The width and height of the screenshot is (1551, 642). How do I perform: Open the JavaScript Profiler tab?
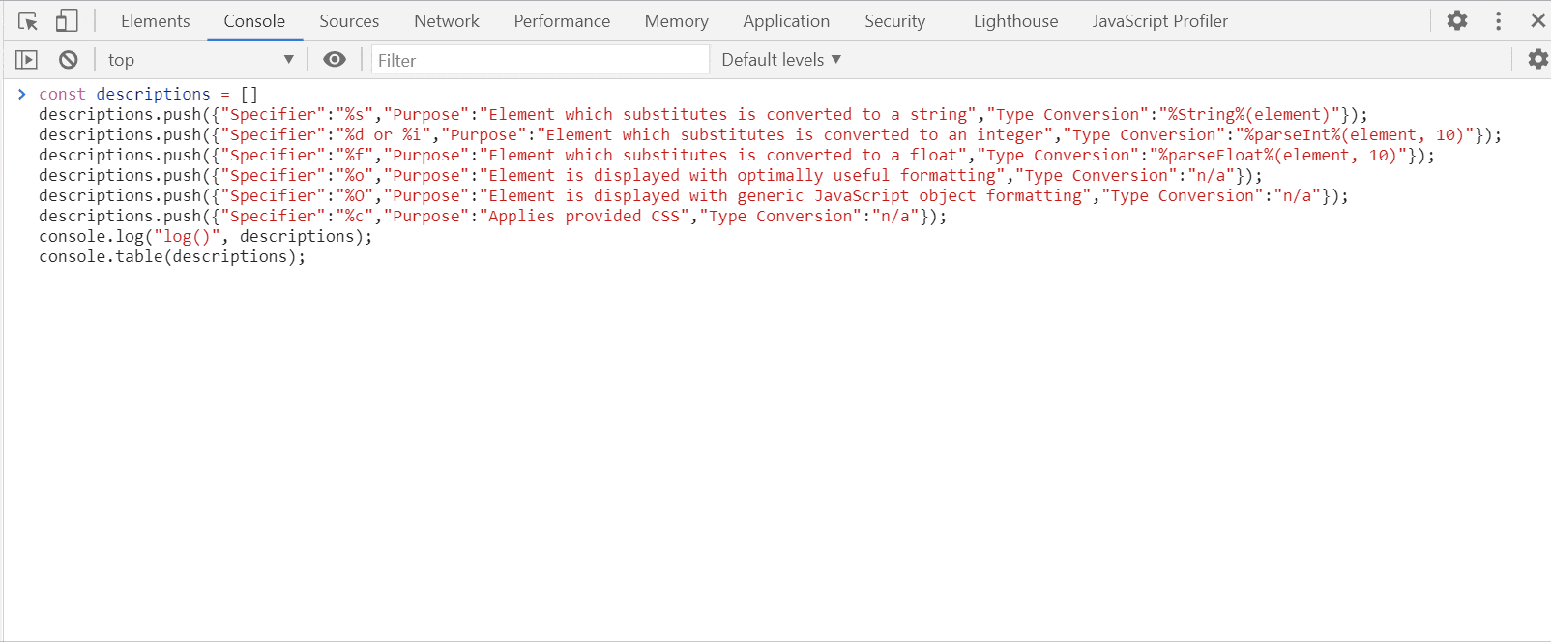pos(1160,20)
